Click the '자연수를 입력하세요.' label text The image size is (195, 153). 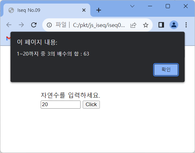pyautogui.click(x=70, y=95)
